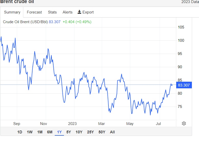Open the Alerts tab

[68, 12]
